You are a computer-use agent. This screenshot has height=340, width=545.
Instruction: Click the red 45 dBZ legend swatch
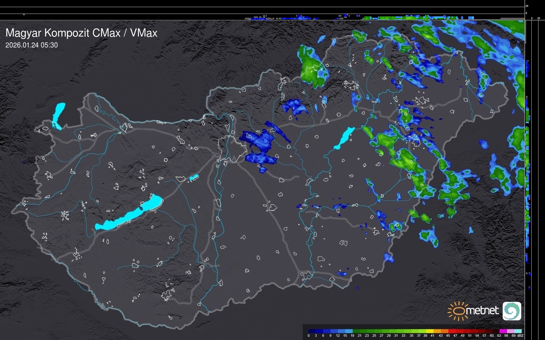tap(452, 331)
